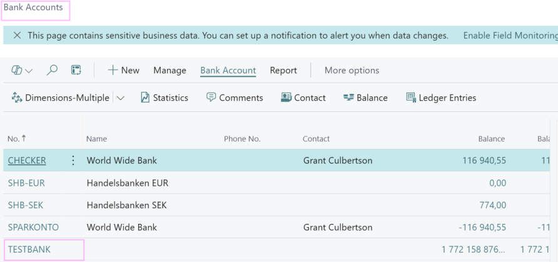Click the Contact column header
This screenshot has height=262, width=558.
coord(317,139)
